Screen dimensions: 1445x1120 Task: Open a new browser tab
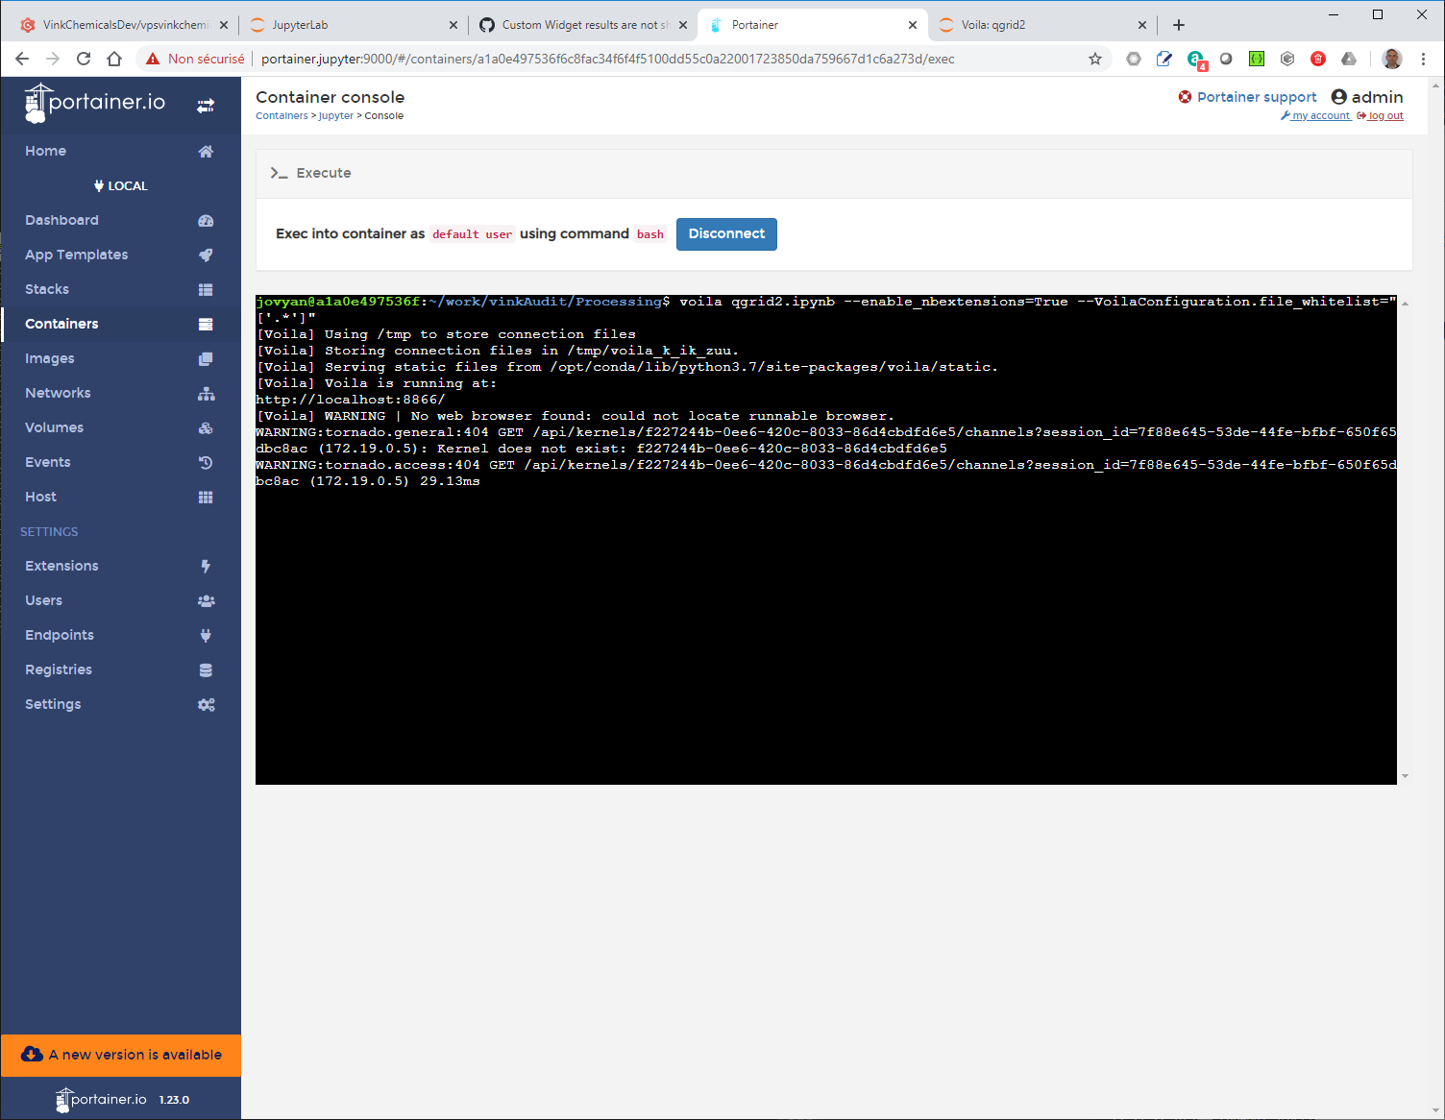click(x=1179, y=25)
